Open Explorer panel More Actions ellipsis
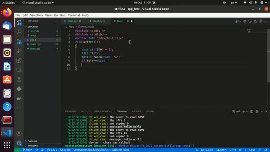 (57, 21)
